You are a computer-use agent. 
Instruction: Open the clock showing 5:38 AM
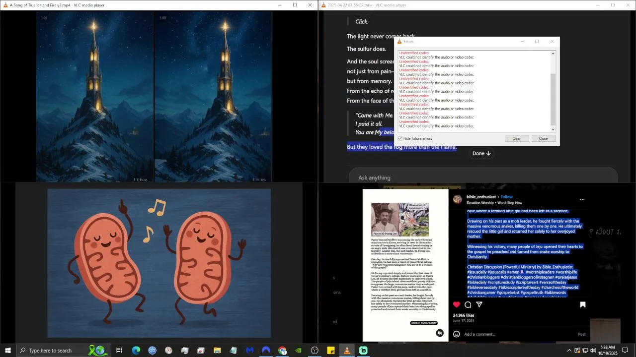click(608, 351)
